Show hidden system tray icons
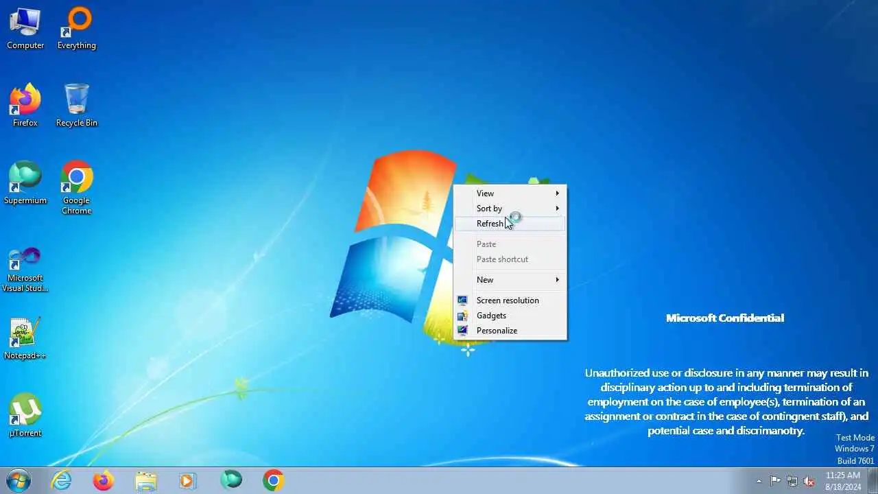878x494 pixels. (x=759, y=481)
